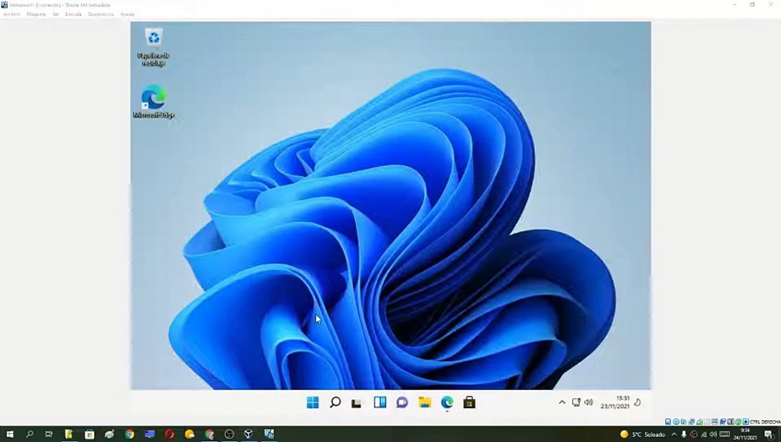This screenshot has width=781, height=442.
Task: Open Windows 11 taskbar search magnifier
Action: tap(335, 403)
